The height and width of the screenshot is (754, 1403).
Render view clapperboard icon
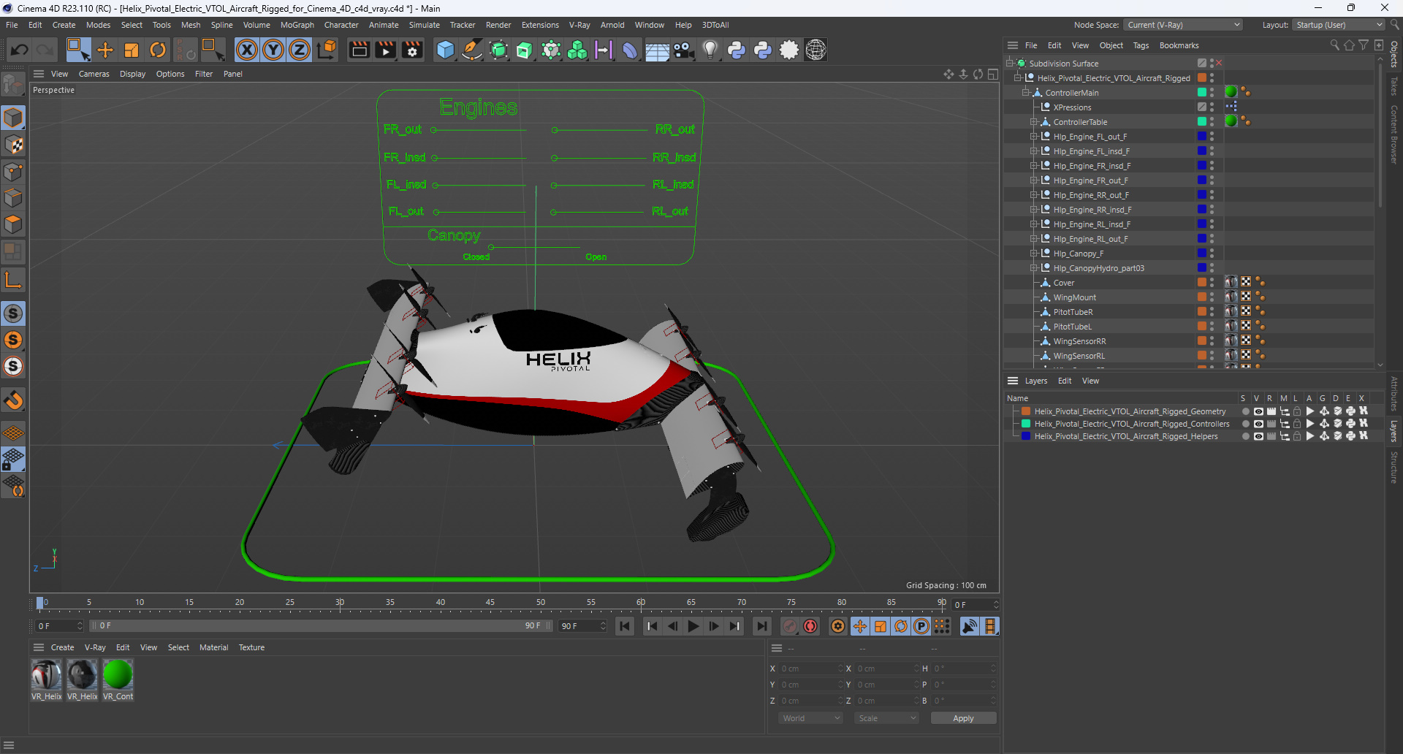[x=359, y=50]
